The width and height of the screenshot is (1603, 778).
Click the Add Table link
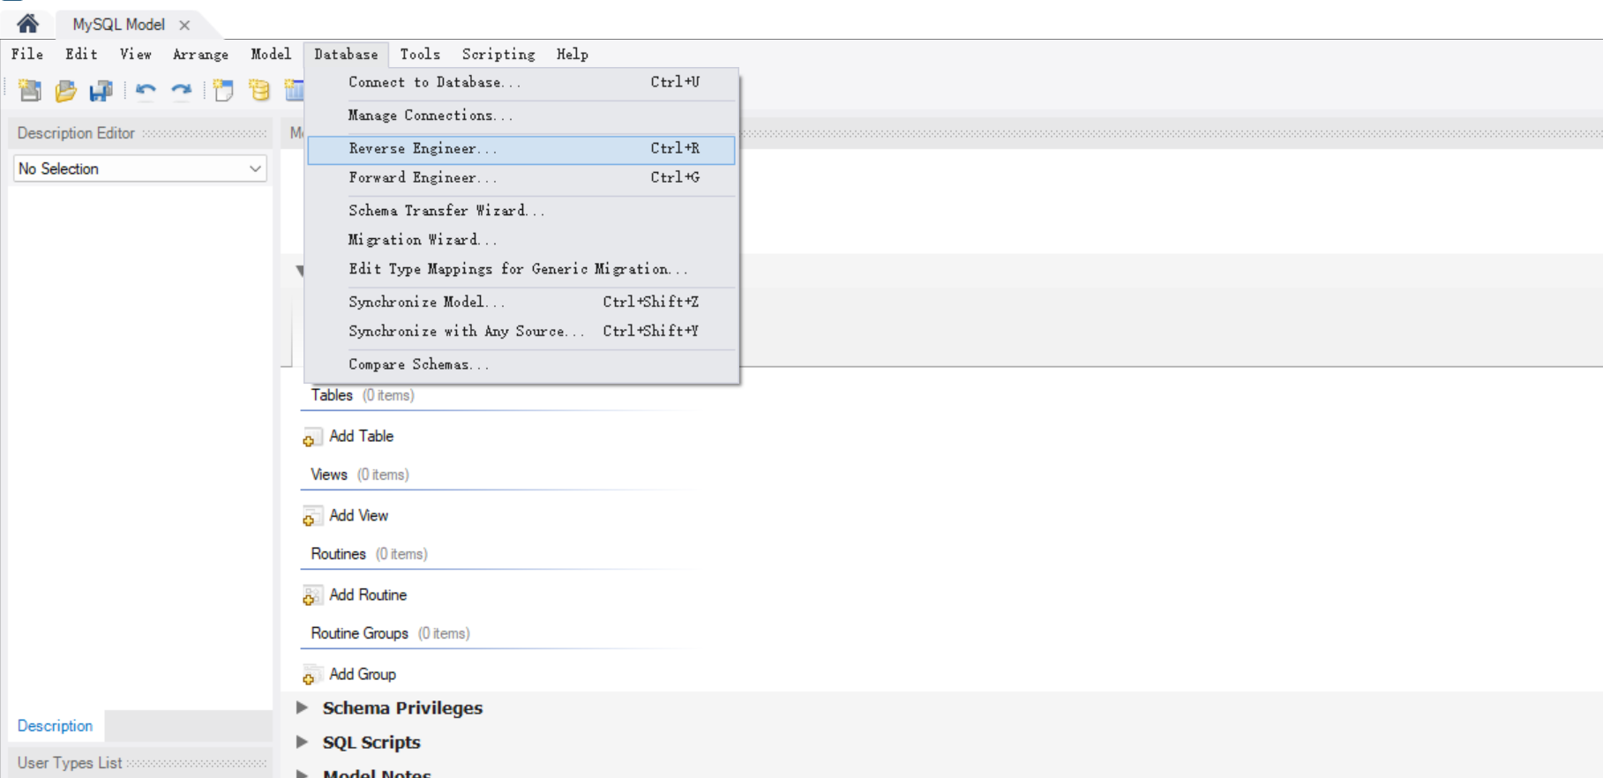[362, 437]
